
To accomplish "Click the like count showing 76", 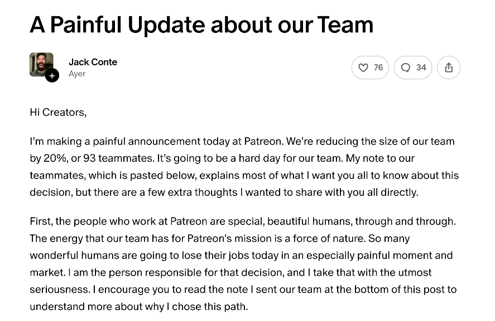I will [x=378, y=68].
